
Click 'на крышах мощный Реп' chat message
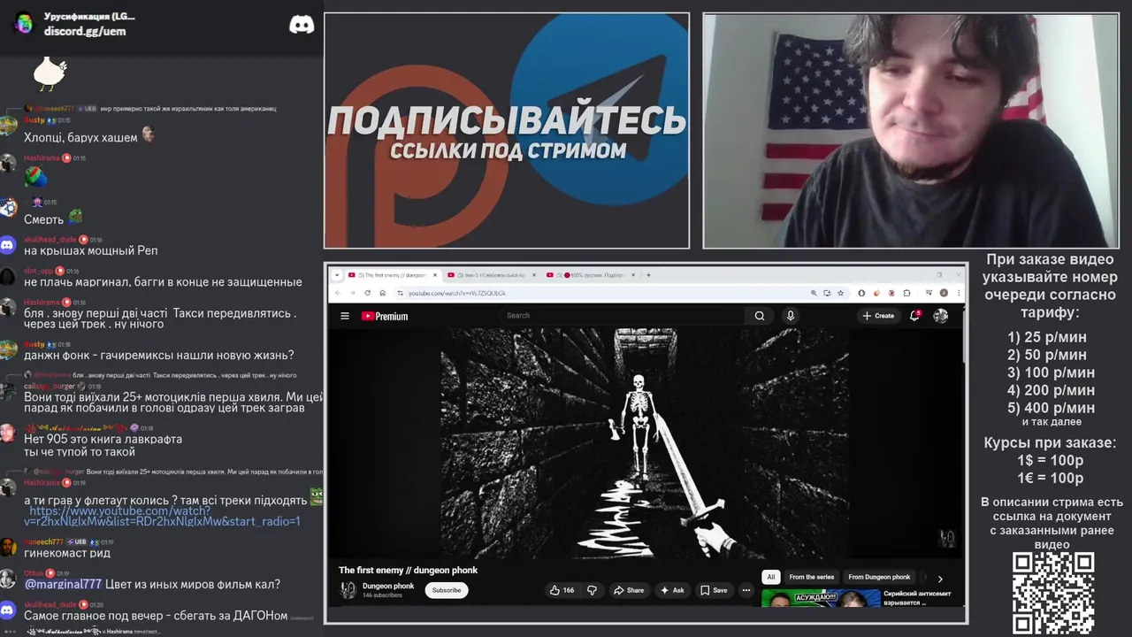(91, 250)
